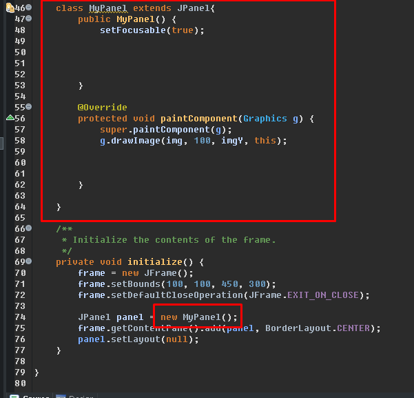The height and width of the screenshot is (398, 414).
Task: Click the imgY argument on line 58
Action: [x=232, y=141]
